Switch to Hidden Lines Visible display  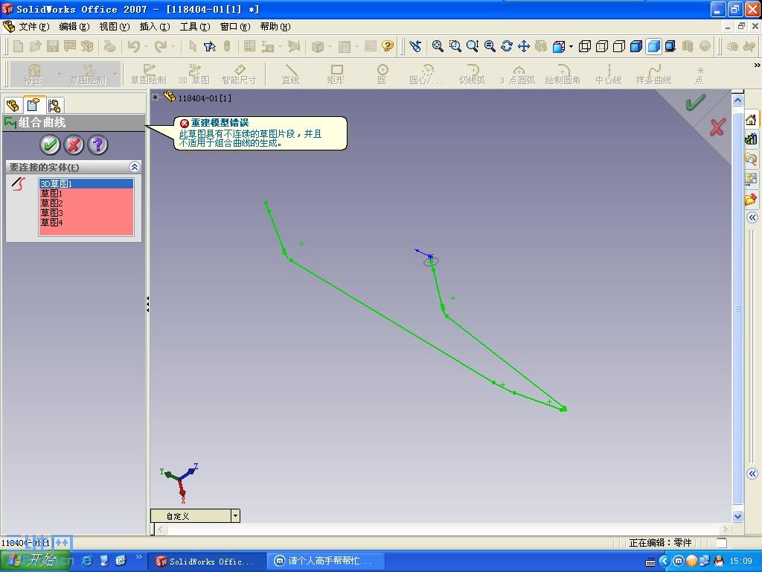tap(601, 46)
